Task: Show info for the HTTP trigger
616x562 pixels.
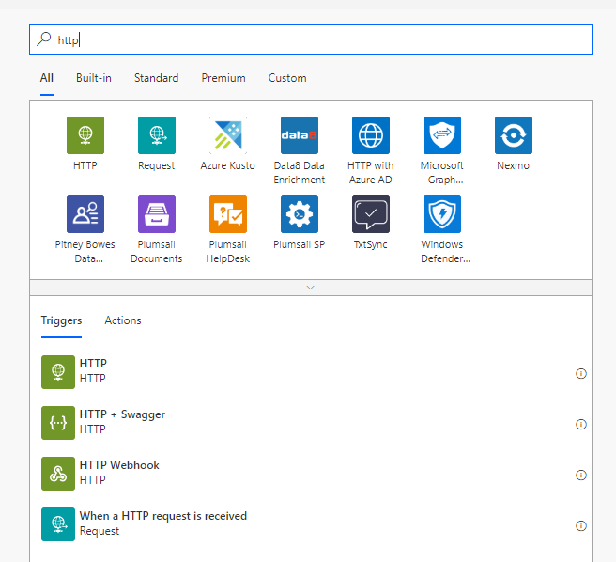Action: click(x=581, y=373)
